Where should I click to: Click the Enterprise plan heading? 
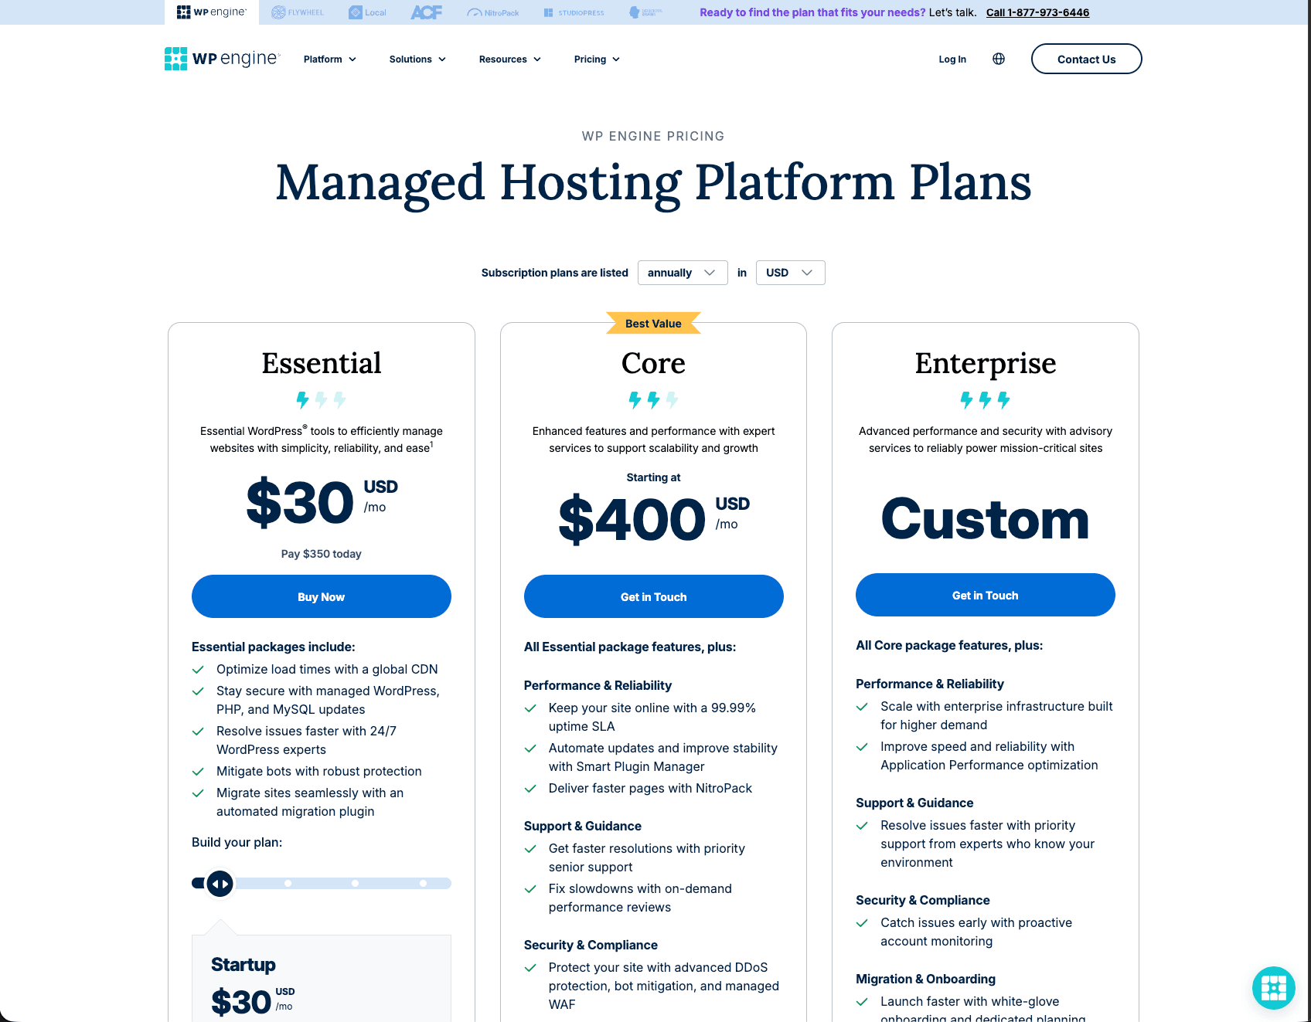coord(986,363)
